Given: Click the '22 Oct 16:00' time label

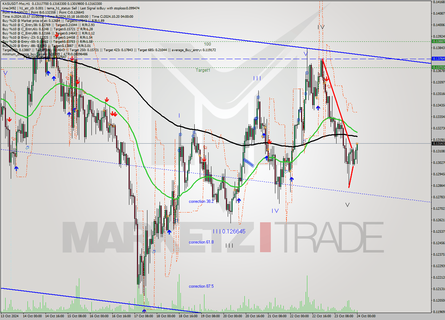Looking at the screenshot, I should click(322, 316).
